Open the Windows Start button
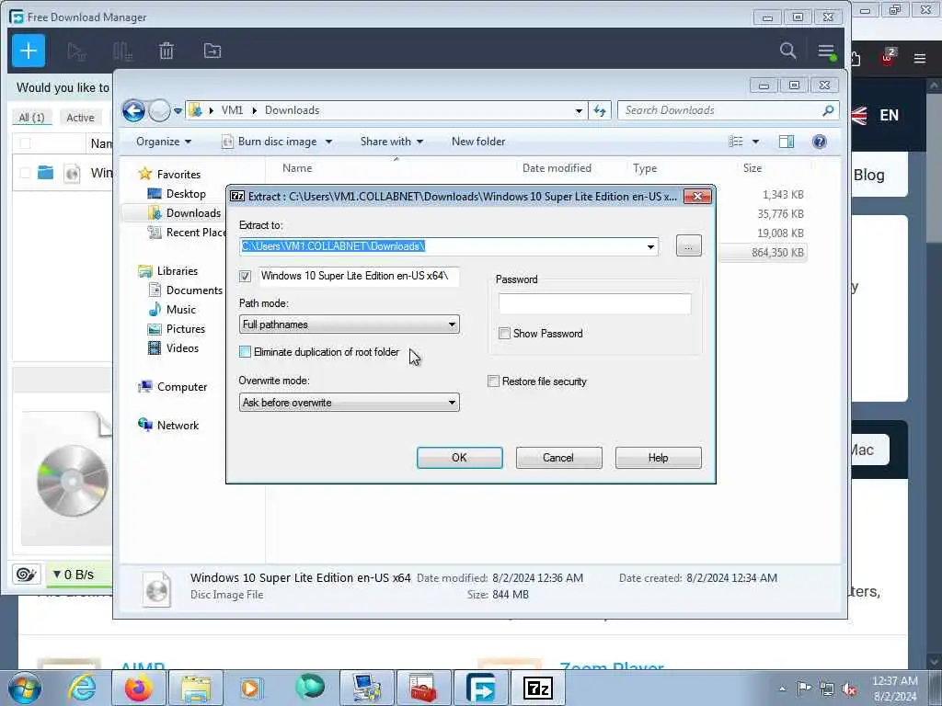Screen dimensions: 942x706 click(x=25, y=688)
